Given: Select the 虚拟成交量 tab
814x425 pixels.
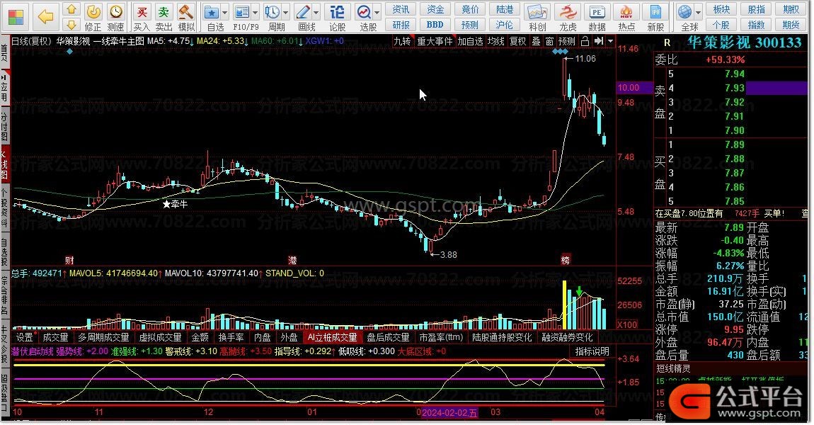Looking at the screenshot, I should tap(160, 338).
